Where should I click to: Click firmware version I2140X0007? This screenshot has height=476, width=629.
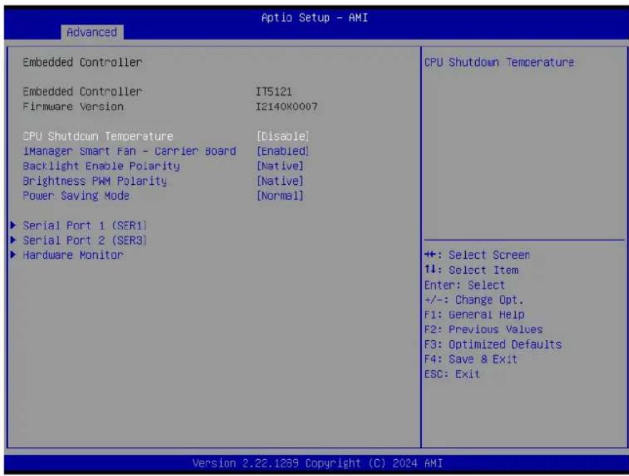(x=287, y=106)
